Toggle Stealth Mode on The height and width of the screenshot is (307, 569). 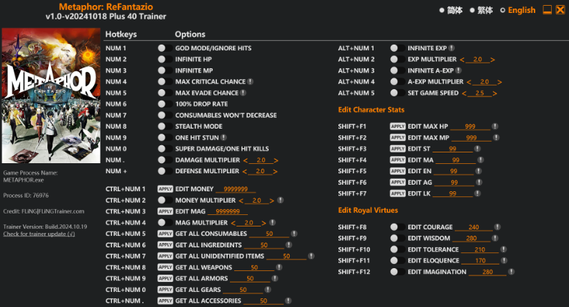coord(162,127)
